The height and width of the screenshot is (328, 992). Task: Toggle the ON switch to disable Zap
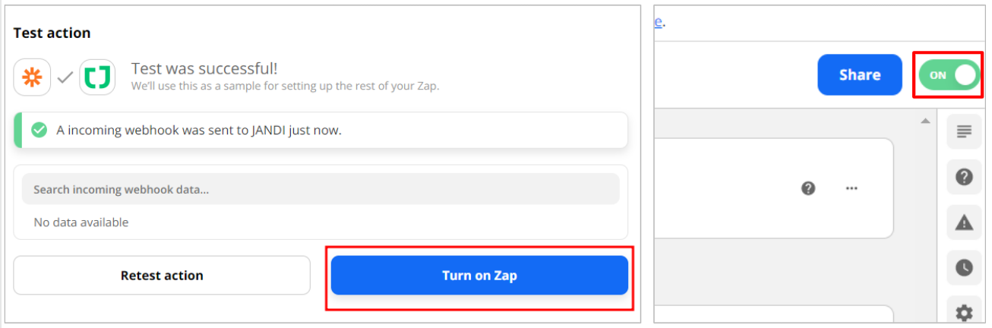(x=949, y=75)
